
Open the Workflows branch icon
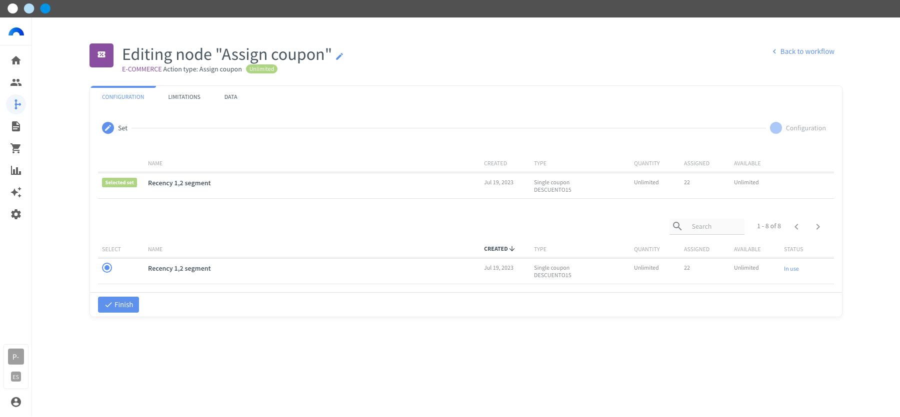click(x=16, y=104)
